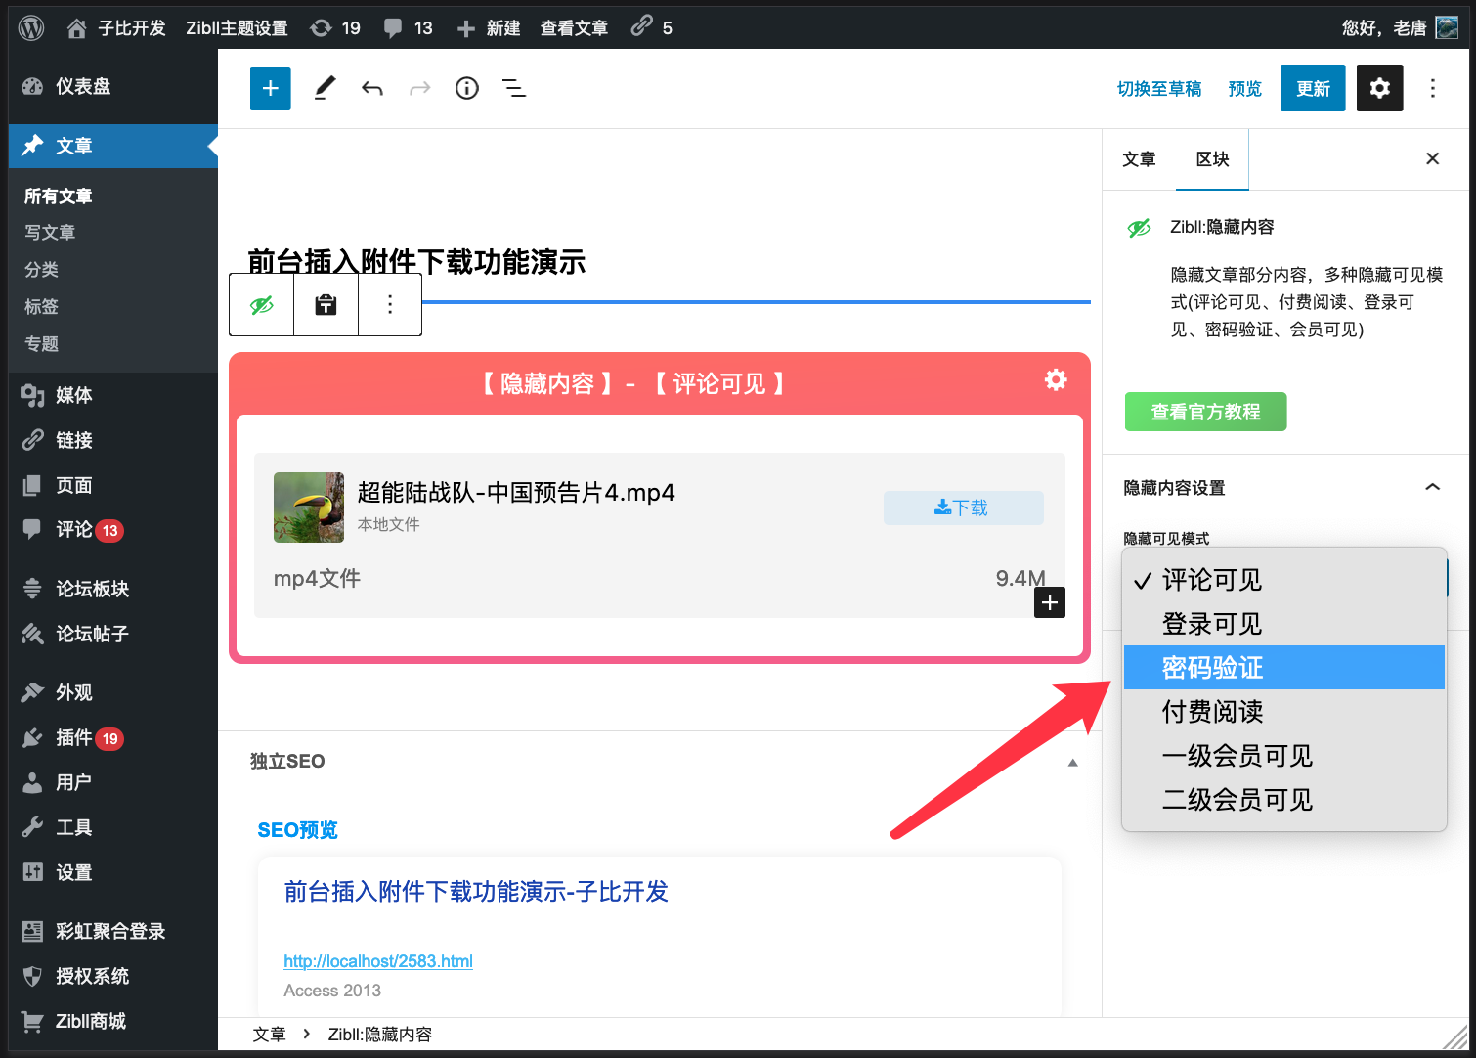Screen dimensions: 1476x1058
Task: Click the 更新 button to update post
Action: [1313, 88]
